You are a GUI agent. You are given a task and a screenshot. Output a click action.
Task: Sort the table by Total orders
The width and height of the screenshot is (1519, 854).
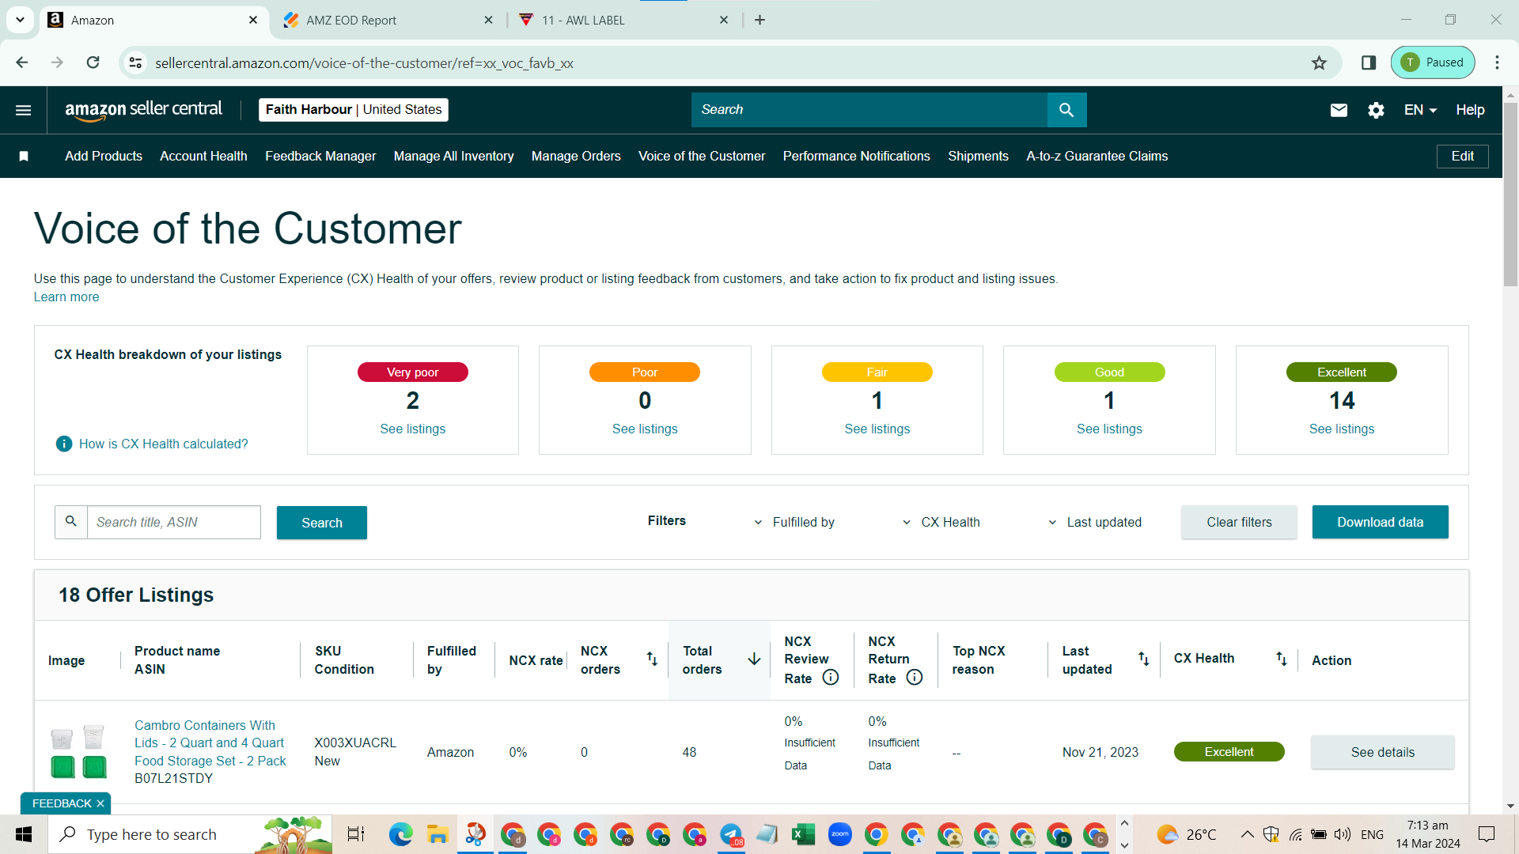pos(754,659)
